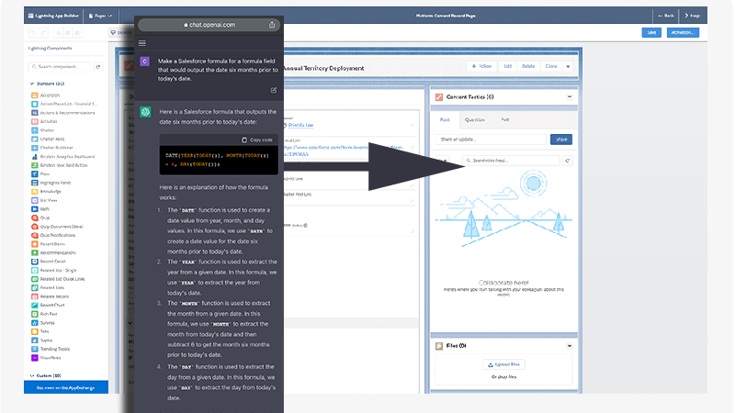Switch to the Question tab

coord(474,120)
